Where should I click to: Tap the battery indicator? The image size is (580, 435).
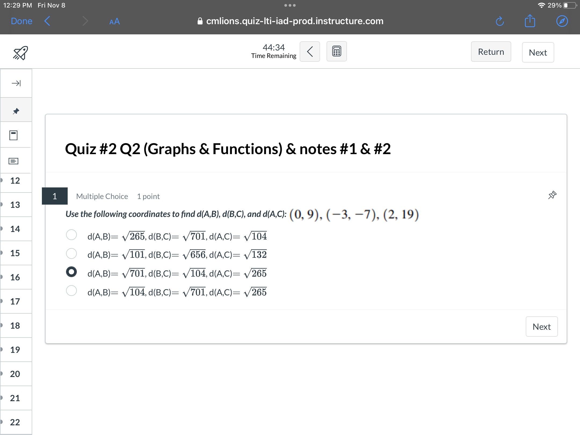pyautogui.click(x=570, y=5)
